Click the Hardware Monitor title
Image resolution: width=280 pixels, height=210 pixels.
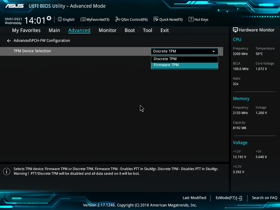click(x=256, y=30)
